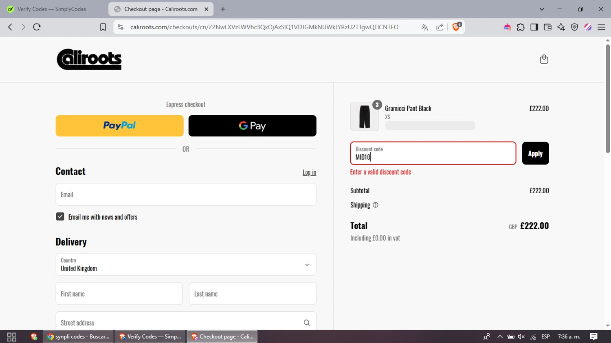Click the 'Including £0.00 in vat' text
This screenshot has height=343, width=611.
click(x=375, y=238)
